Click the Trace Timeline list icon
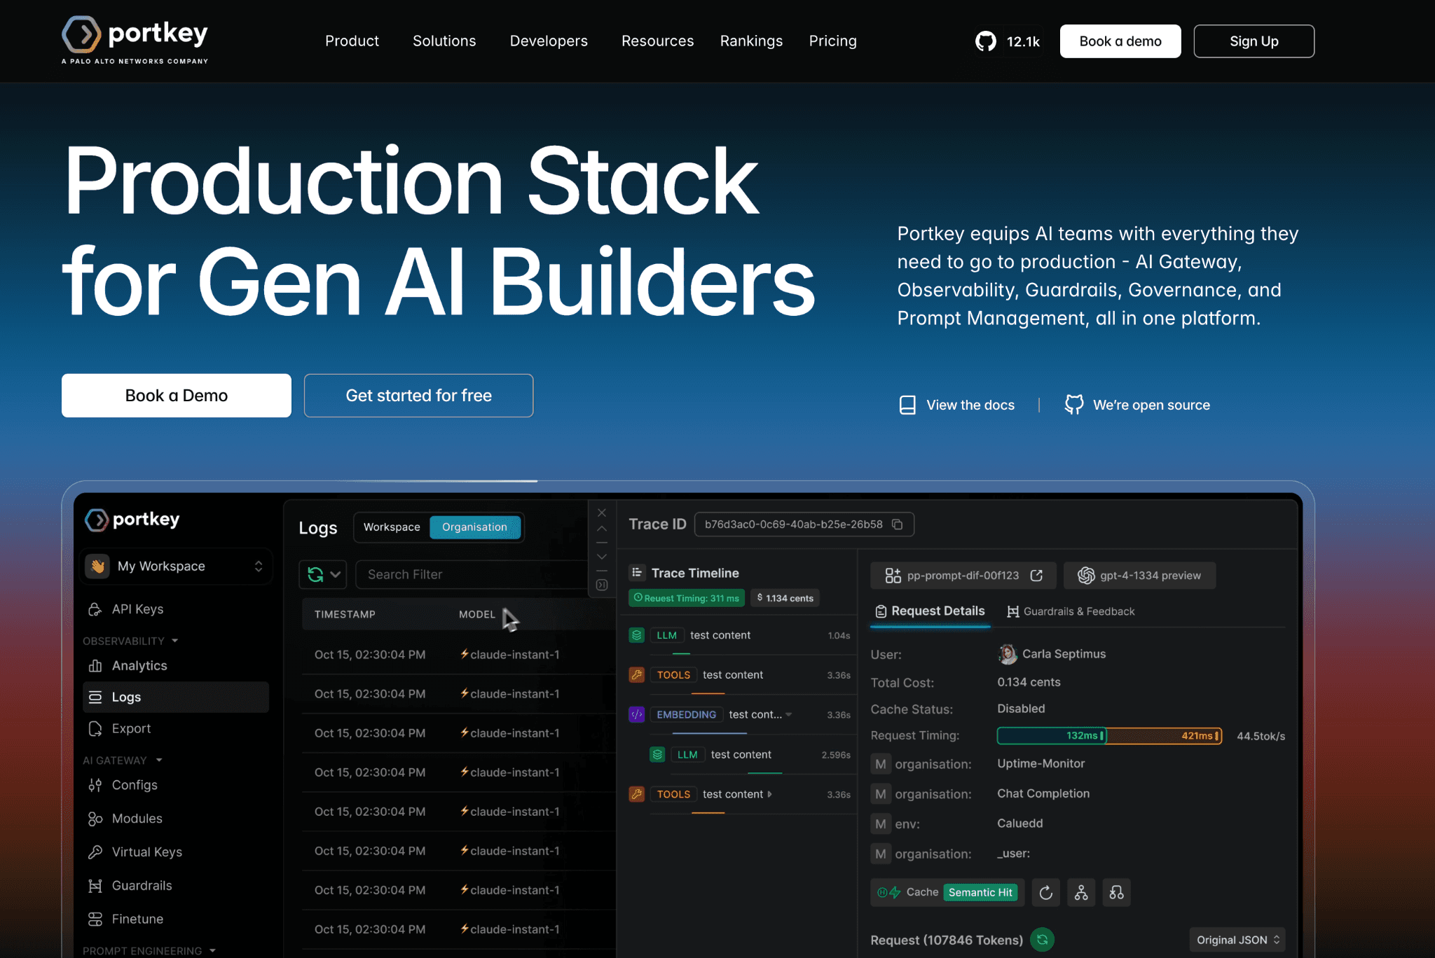The image size is (1435, 958). [x=637, y=573]
